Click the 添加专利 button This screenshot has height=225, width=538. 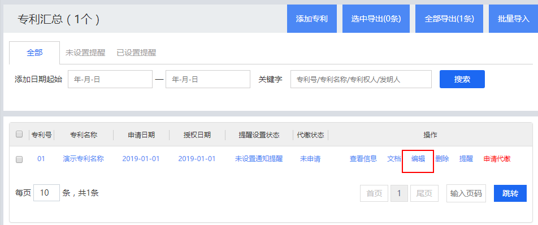pyautogui.click(x=311, y=19)
